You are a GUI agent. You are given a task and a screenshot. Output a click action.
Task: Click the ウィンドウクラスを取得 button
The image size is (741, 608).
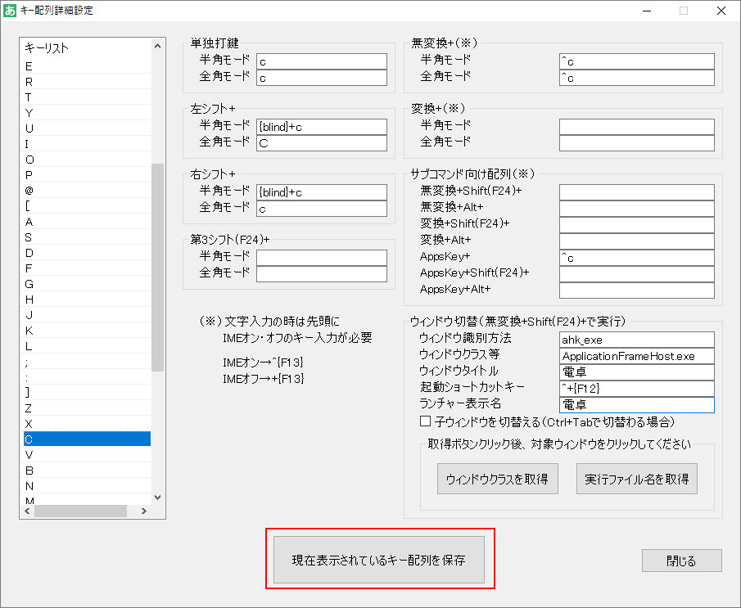tap(497, 479)
